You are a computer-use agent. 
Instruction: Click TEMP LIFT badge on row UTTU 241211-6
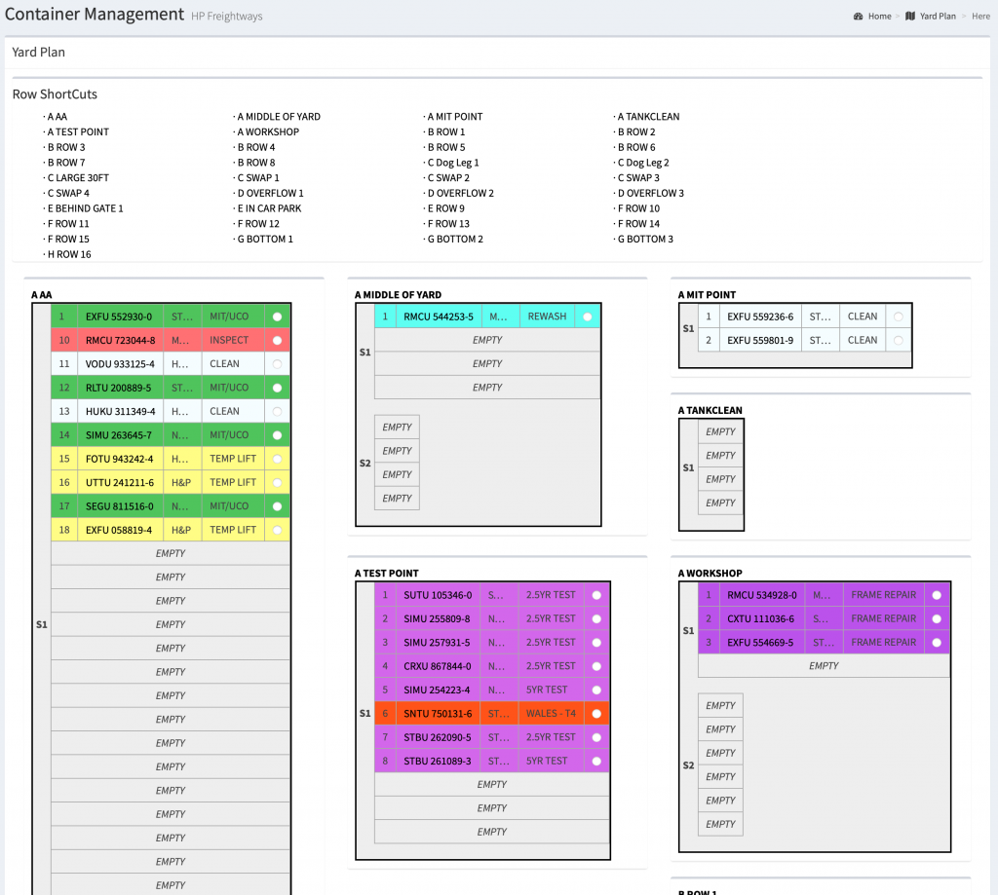(x=234, y=482)
